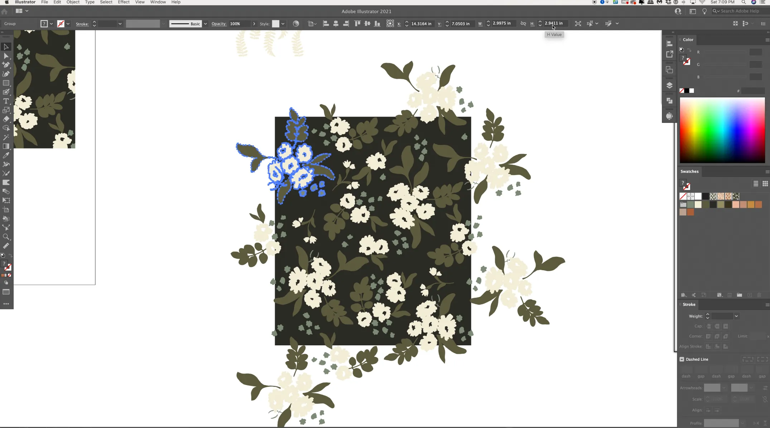Open the stroke Weight dropdown
The image size is (770, 428).
(x=736, y=316)
